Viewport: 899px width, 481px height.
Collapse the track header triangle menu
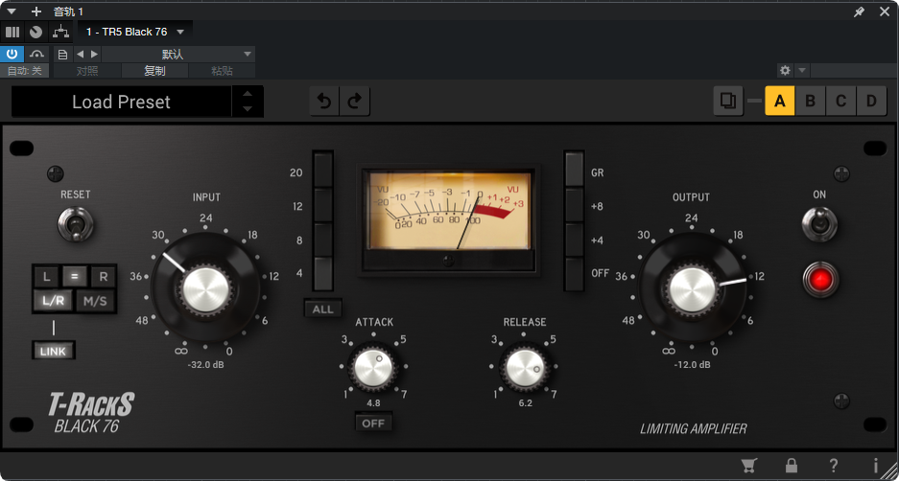point(12,11)
